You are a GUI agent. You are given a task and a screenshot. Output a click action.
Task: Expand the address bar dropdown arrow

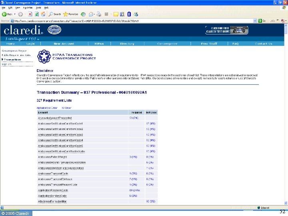(255, 21)
